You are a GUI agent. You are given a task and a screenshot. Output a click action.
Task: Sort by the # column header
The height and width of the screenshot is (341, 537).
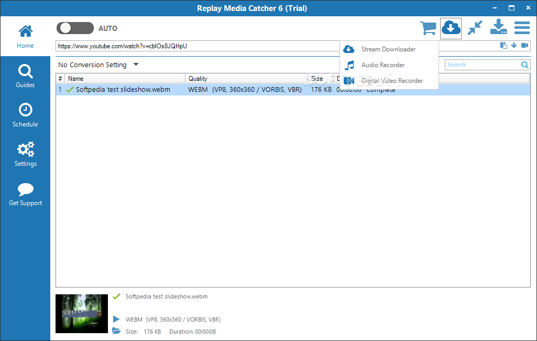tap(60, 79)
